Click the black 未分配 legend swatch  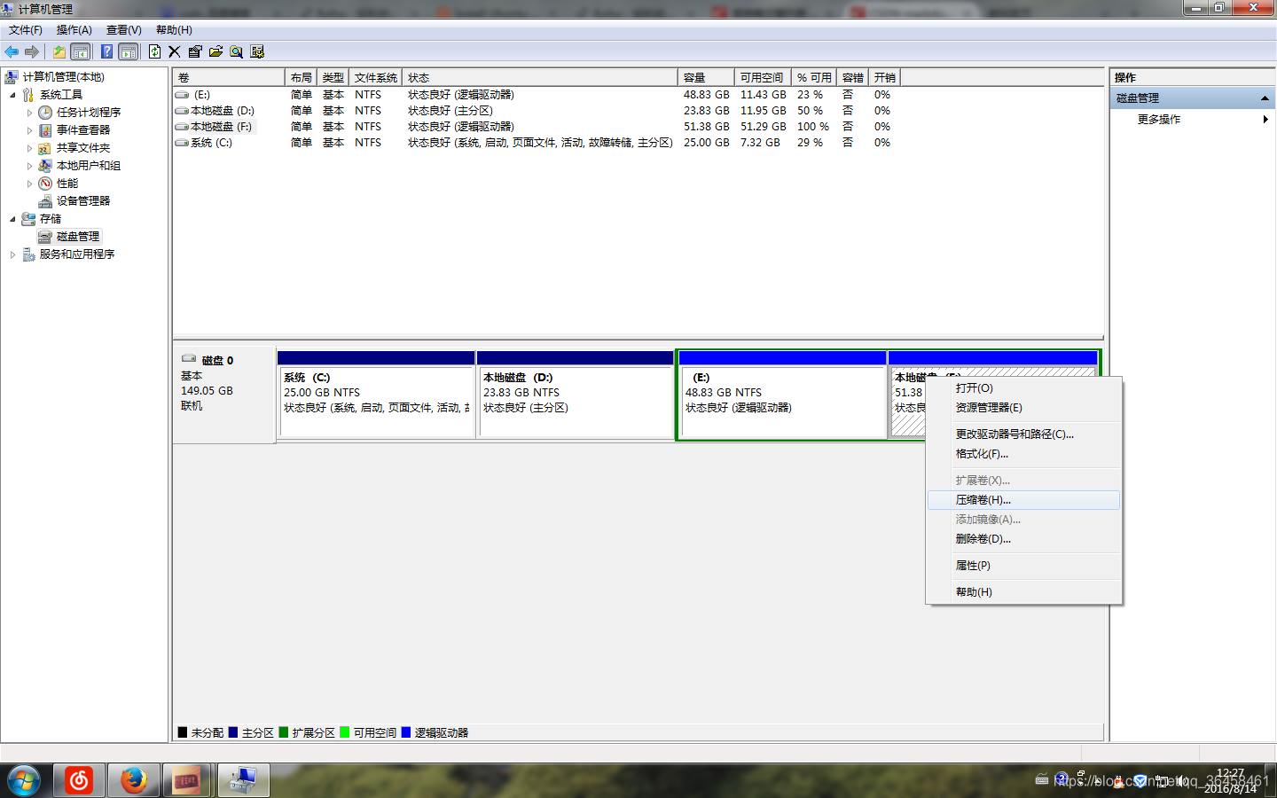coord(183,732)
